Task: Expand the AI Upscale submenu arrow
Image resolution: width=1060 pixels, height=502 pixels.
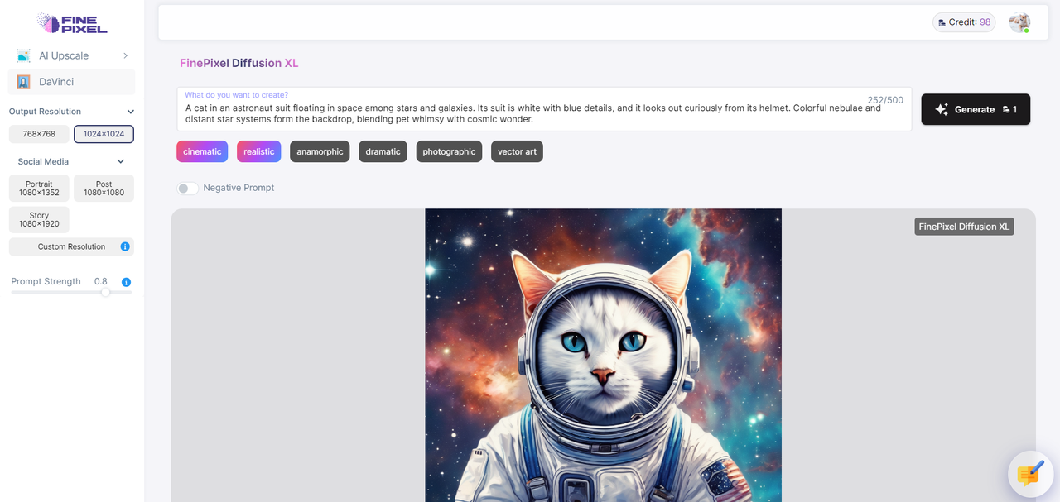Action: pos(125,55)
